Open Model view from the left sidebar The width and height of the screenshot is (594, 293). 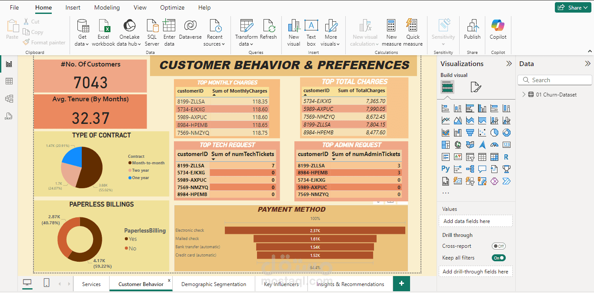pos(9,99)
